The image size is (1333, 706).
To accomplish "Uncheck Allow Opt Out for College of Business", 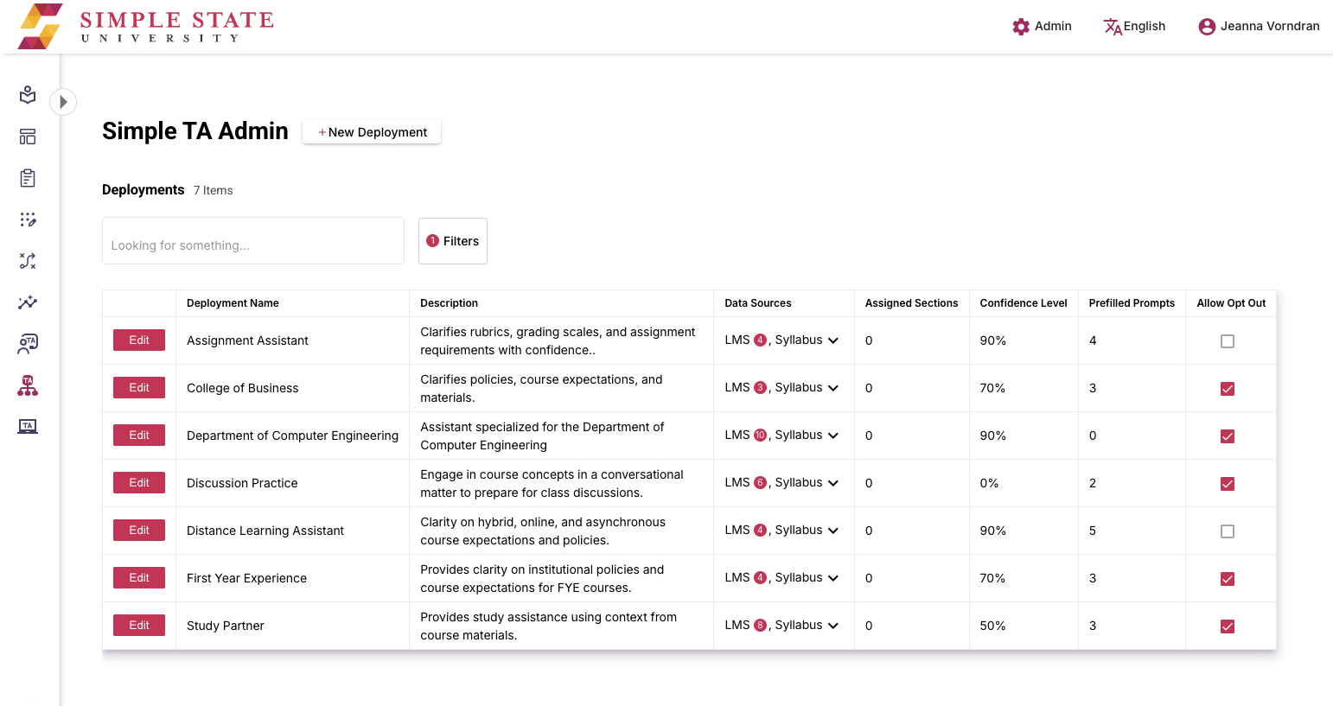I will [1227, 389].
